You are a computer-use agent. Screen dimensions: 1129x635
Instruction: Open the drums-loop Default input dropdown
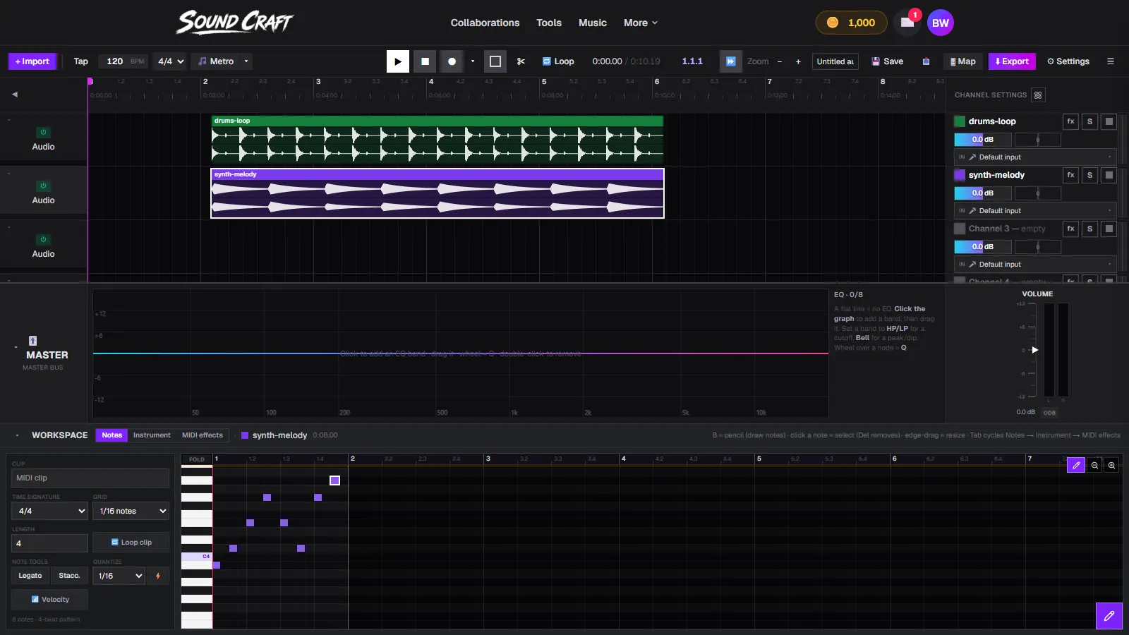pyautogui.click(x=1035, y=157)
